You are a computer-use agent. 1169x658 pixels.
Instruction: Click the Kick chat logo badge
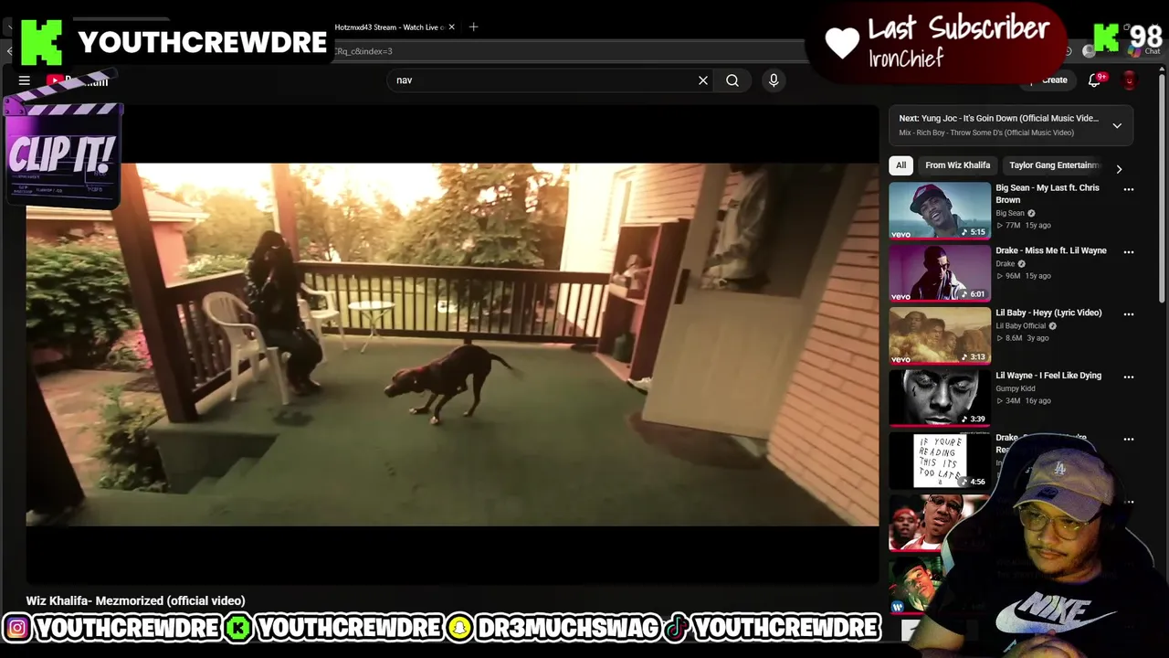1105,37
